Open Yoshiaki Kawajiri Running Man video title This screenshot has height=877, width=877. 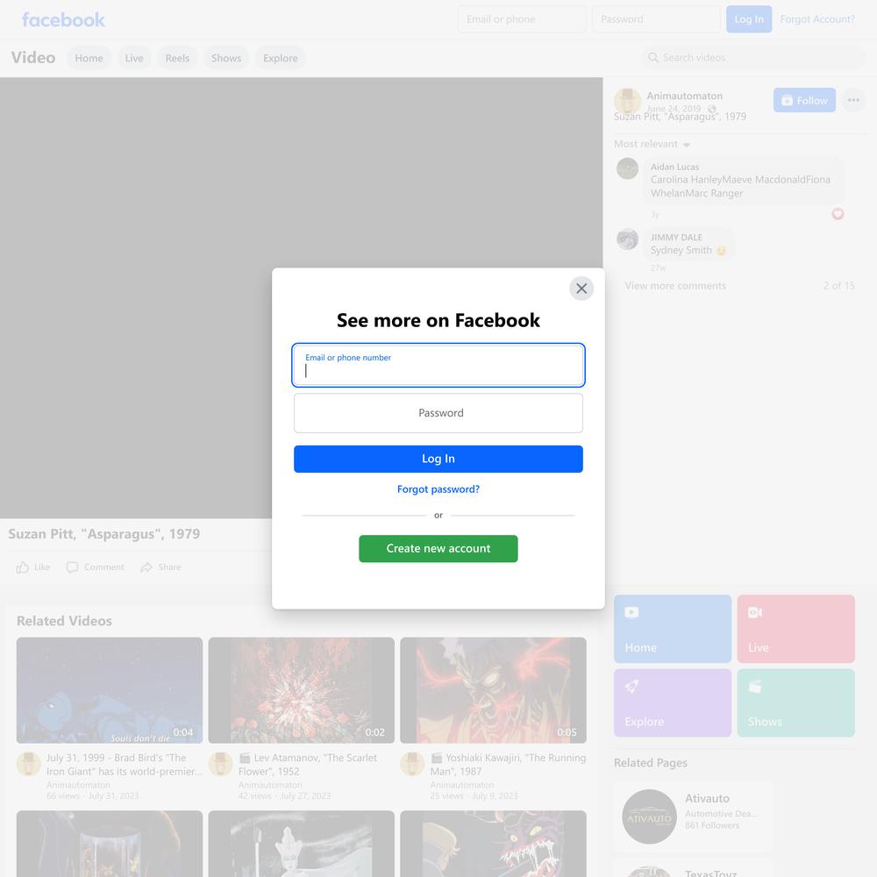(508, 765)
